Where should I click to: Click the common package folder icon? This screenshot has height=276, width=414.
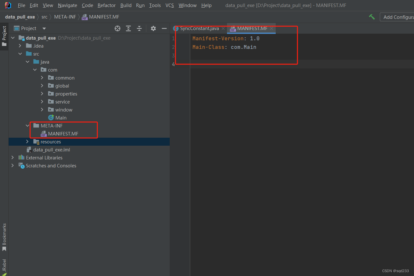click(x=51, y=78)
